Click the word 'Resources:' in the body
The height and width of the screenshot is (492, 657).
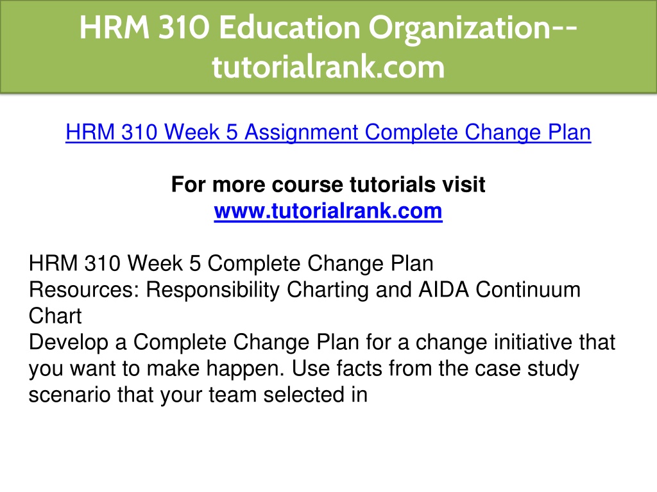(84, 290)
